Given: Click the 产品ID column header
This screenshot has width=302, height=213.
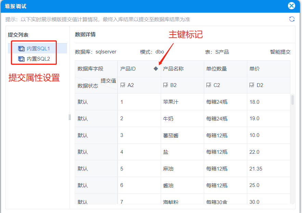Looking at the screenshot, I should click(139, 68).
